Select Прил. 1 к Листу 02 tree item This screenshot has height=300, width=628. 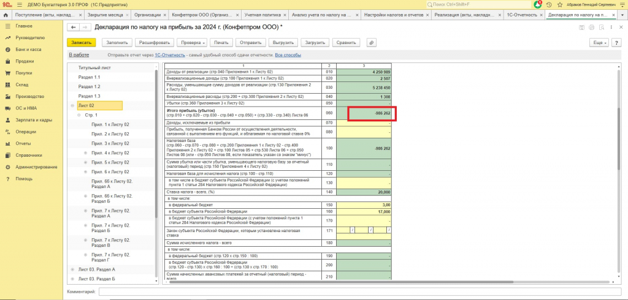(110, 124)
